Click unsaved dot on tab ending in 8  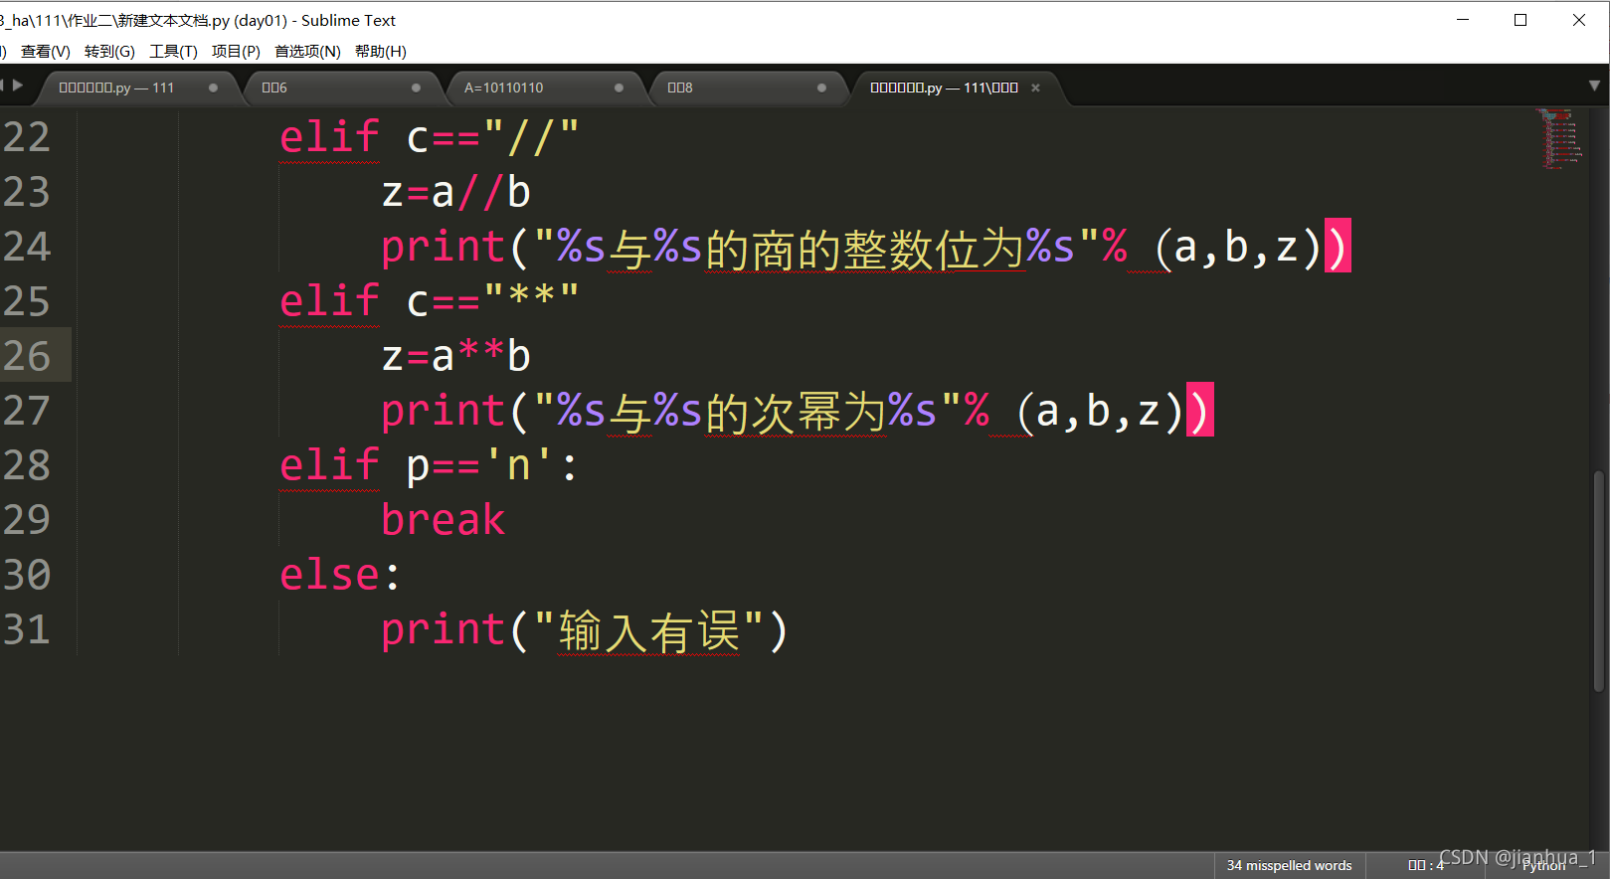(821, 88)
